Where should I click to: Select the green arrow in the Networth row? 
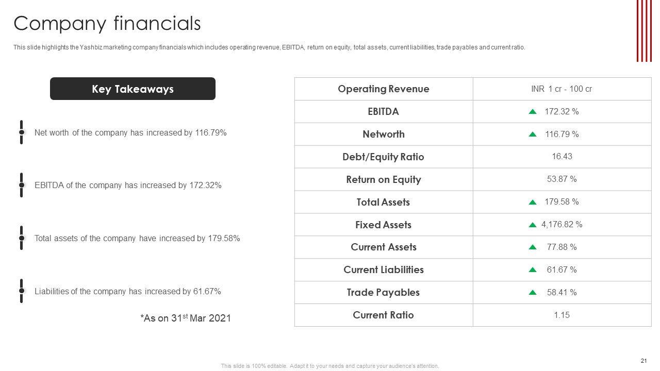click(533, 134)
